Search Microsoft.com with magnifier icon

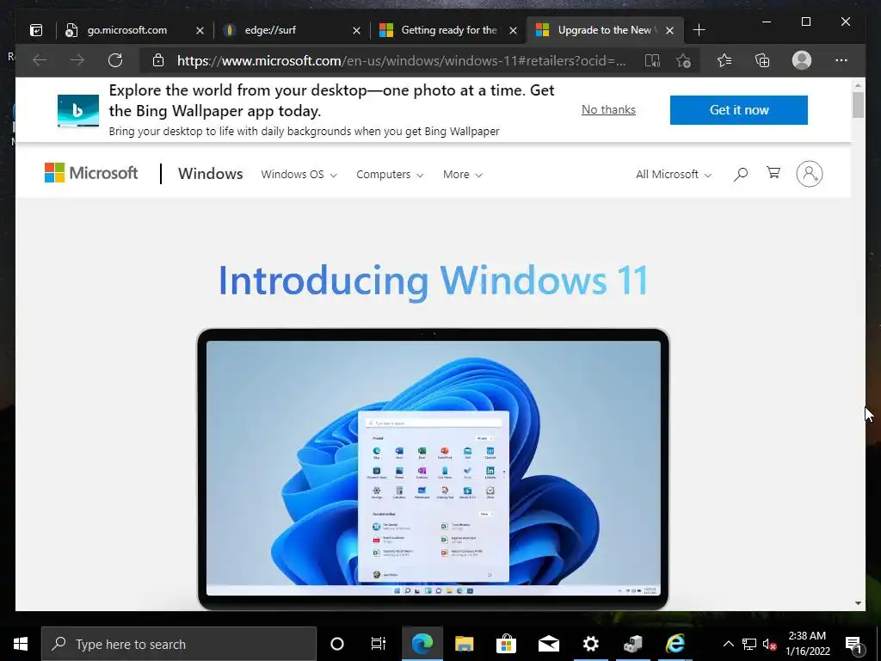click(x=741, y=174)
